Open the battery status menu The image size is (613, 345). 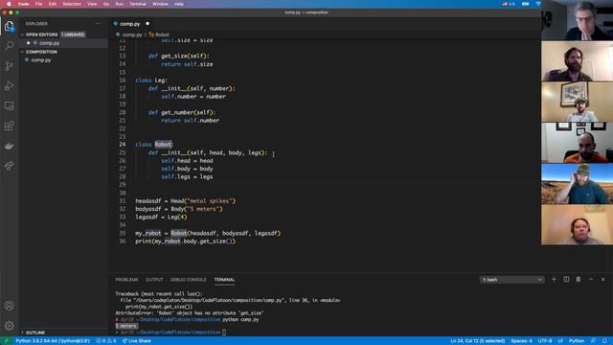click(x=525, y=4)
